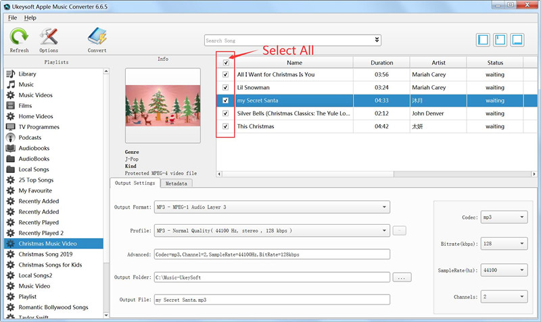Select the Podcasts icon
The width and height of the screenshot is (541, 322).
11,138
